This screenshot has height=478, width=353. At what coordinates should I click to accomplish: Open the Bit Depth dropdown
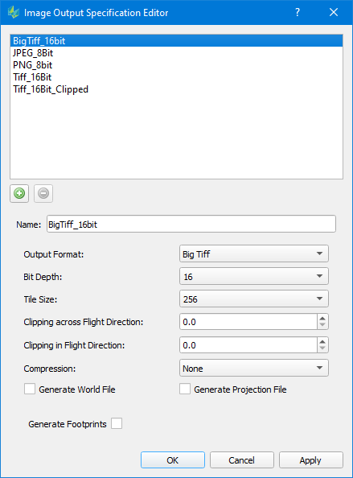pos(254,276)
